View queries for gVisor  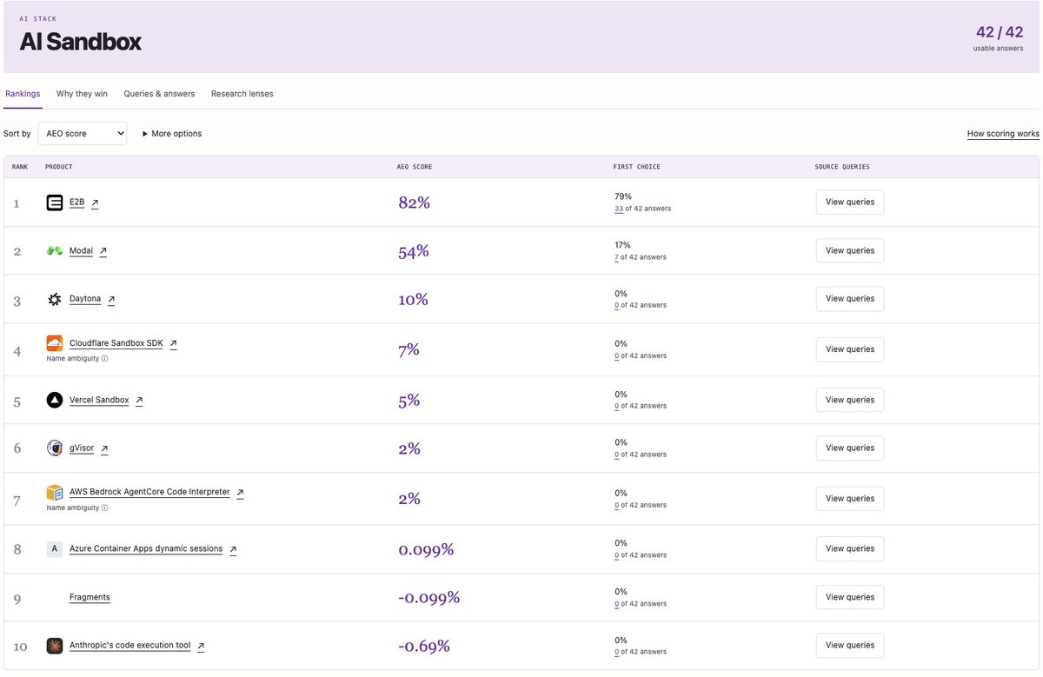point(850,448)
